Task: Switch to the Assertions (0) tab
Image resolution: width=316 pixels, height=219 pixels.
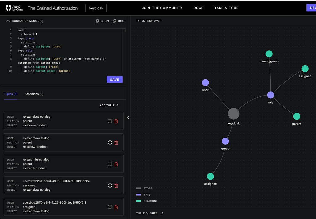Action: click(34, 94)
